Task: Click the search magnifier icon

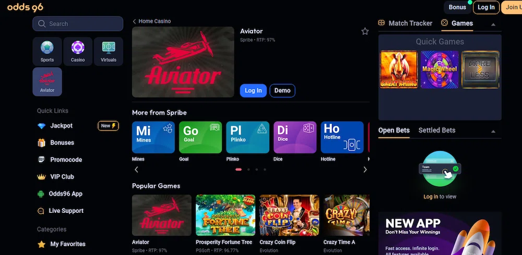Action: click(x=42, y=23)
